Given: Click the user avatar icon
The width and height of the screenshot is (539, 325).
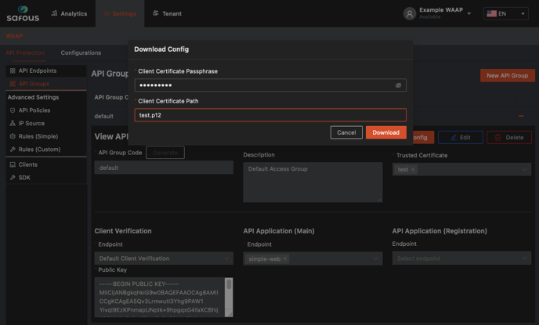Looking at the screenshot, I should point(410,14).
